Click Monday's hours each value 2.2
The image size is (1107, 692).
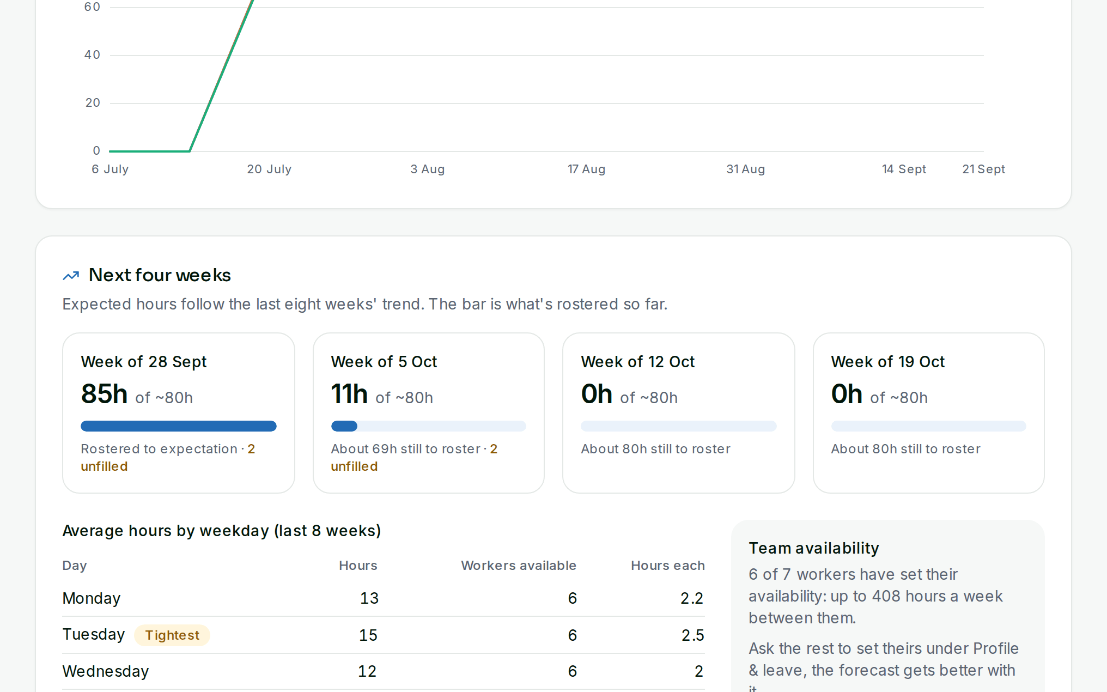(692, 598)
